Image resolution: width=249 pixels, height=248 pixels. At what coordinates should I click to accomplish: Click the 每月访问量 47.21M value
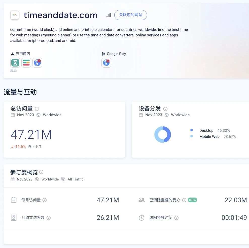(x=108, y=200)
